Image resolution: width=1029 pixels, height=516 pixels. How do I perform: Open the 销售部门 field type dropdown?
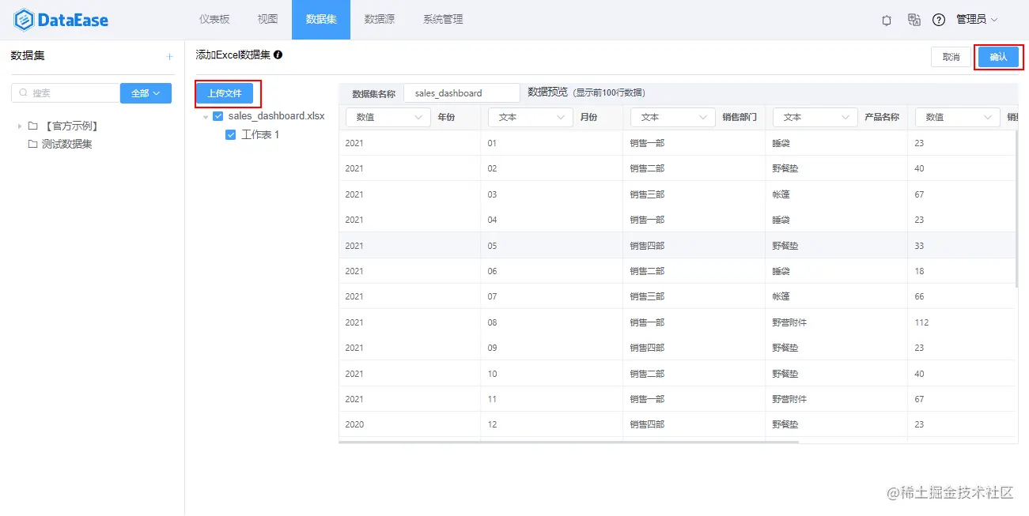pos(673,117)
